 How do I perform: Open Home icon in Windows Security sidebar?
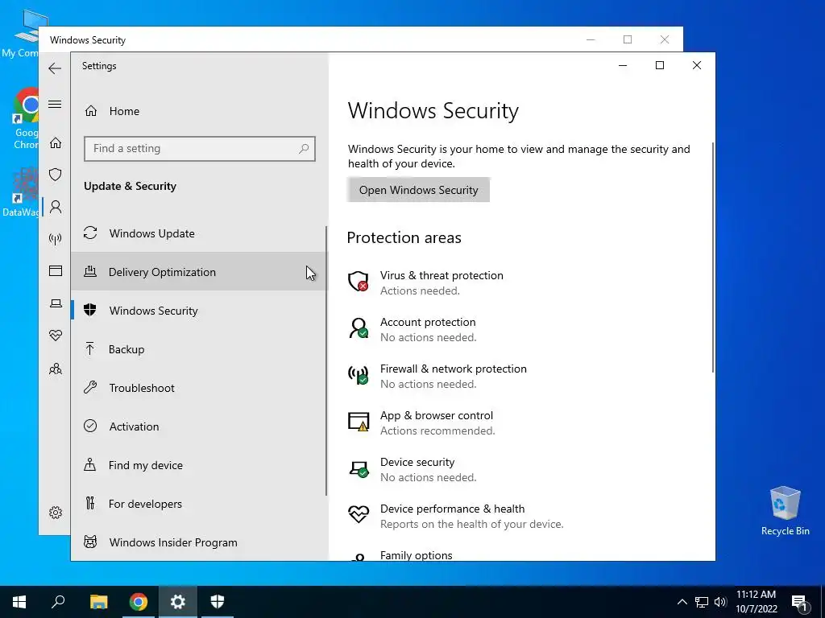click(x=56, y=143)
